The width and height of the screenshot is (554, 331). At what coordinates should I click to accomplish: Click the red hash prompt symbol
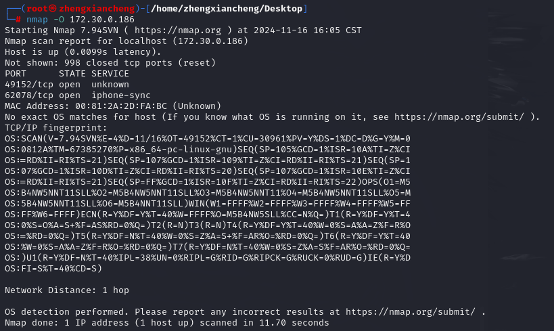coord(18,20)
